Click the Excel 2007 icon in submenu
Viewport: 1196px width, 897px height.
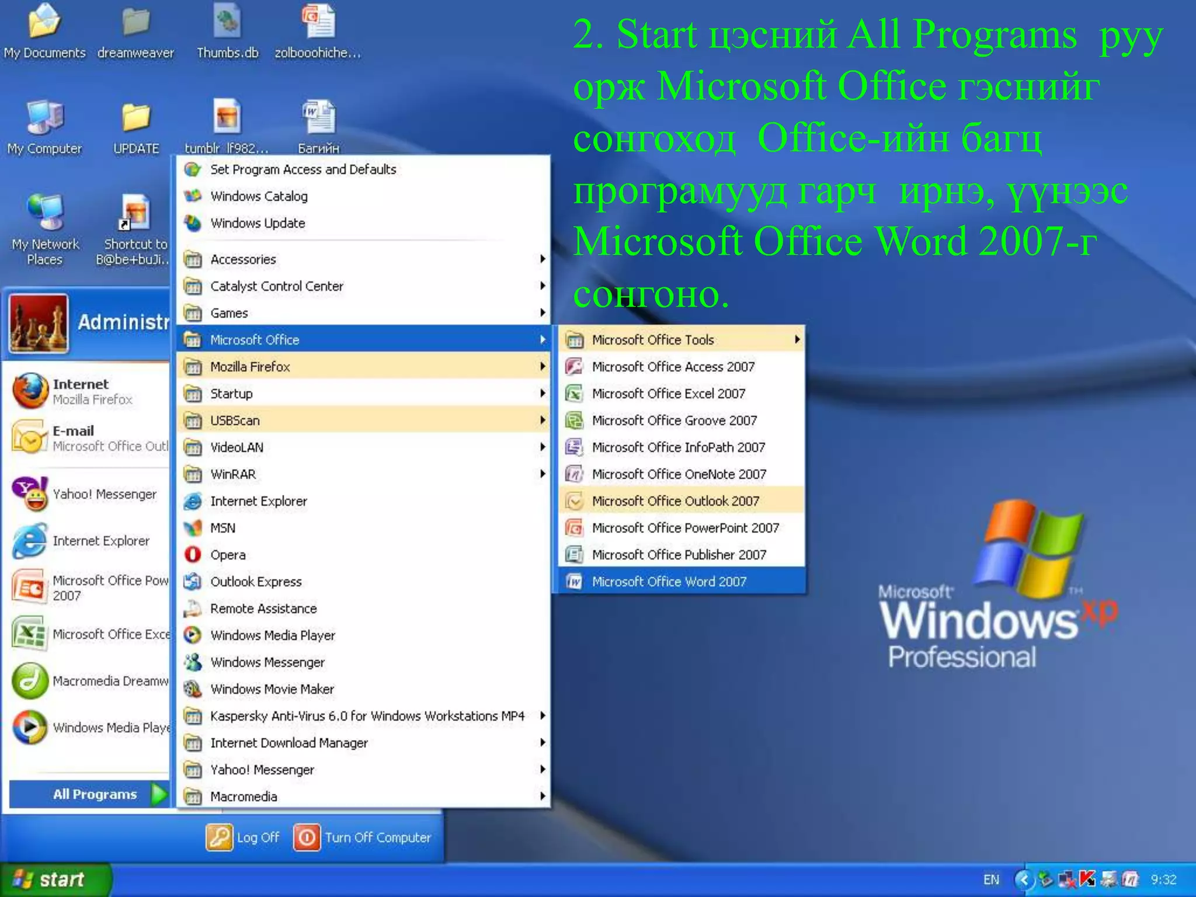575,394
